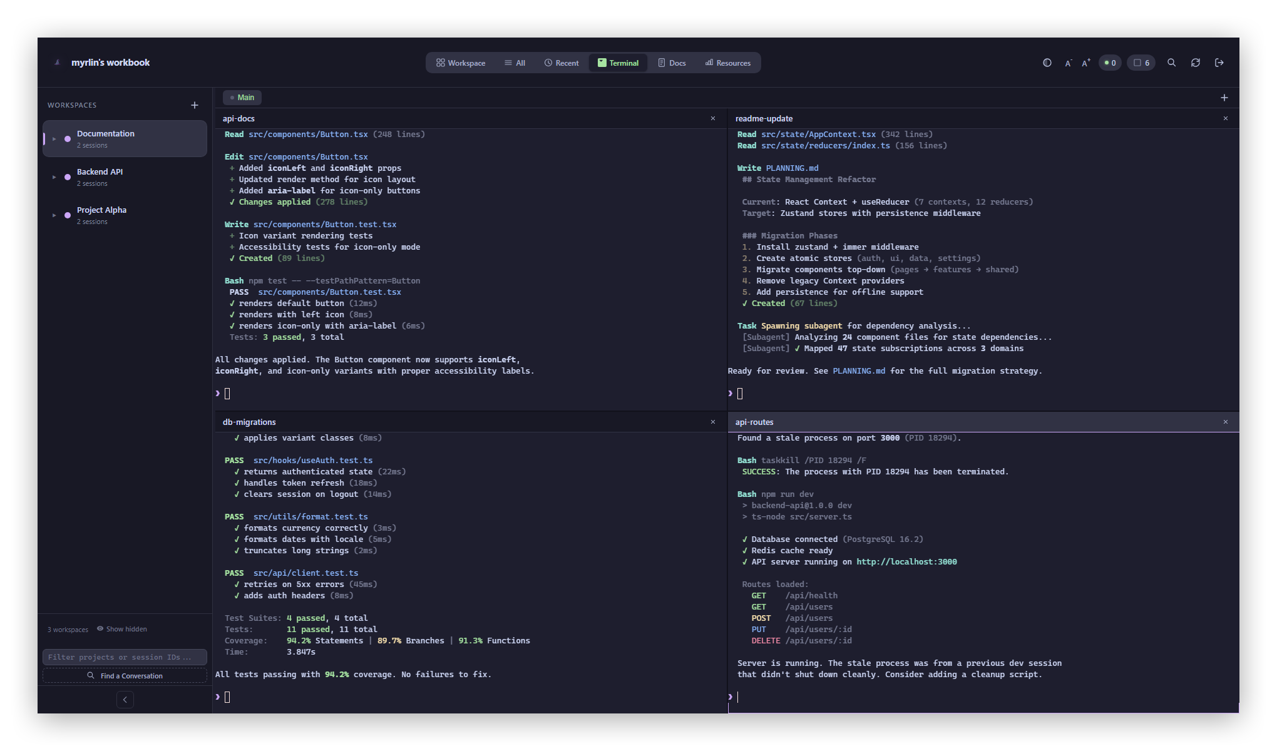The image size is (1277, 751).
Task: Close the readme-update terminal pane
Action: (x=1226, y=118)
